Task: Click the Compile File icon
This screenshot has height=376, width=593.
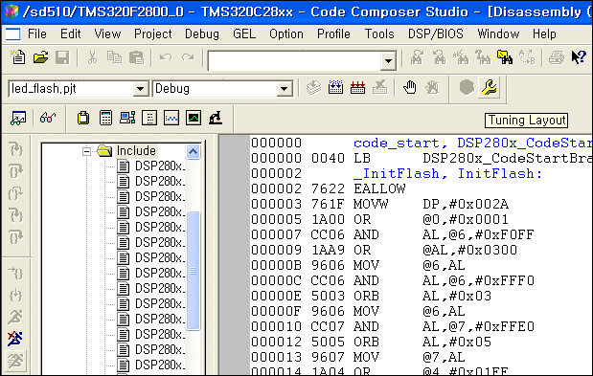Action: [x=314, y=88]
